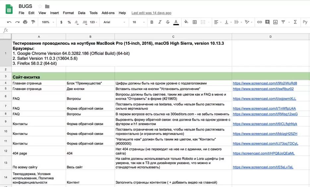Open the Insert menu

pos(54,13)
